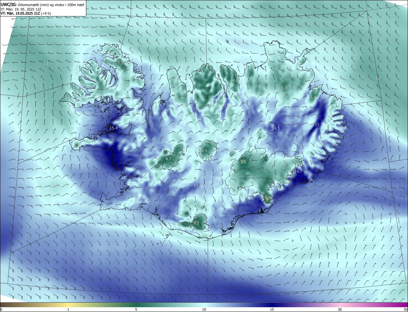Viewport: 408px width, 312px height.
Task: Click the legend tick label '10'
Action: point(204,310)
